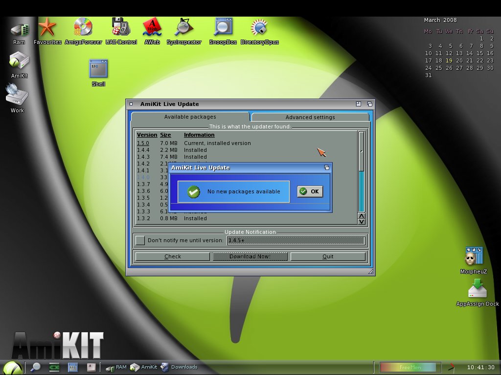The width and height of the screenshot is (501, 375).
Task: Click date 19 in the desktop calendar
Action: tap(449, 61)
